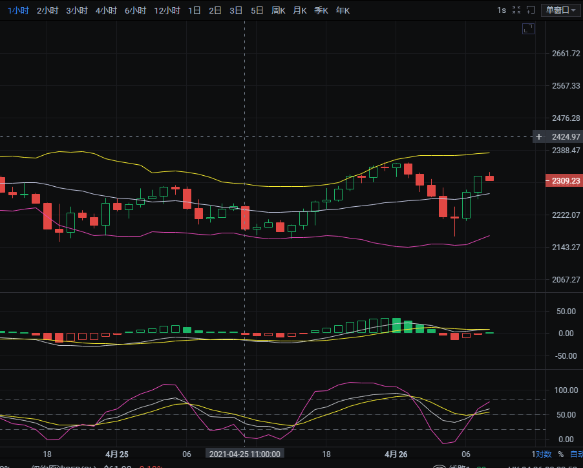Click the add new window icon
The image size is (583, 468).
click(531, 10)
